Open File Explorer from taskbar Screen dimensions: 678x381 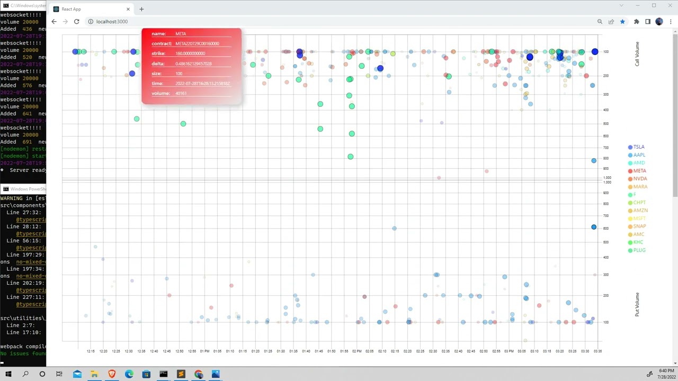[94, 374]
